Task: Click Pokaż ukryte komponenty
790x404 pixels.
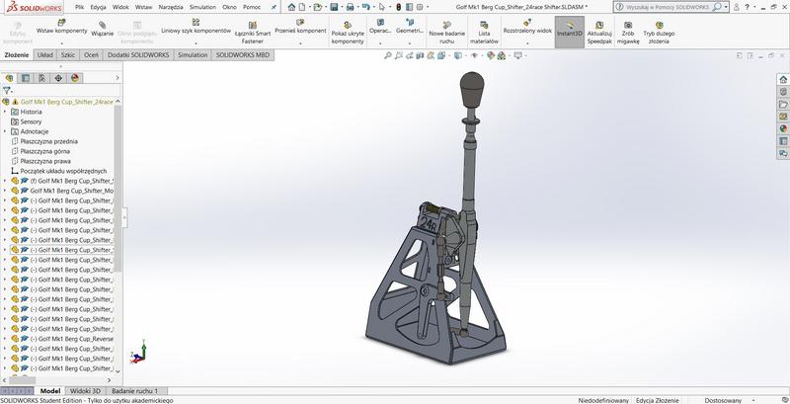Action: pos(348,33)
